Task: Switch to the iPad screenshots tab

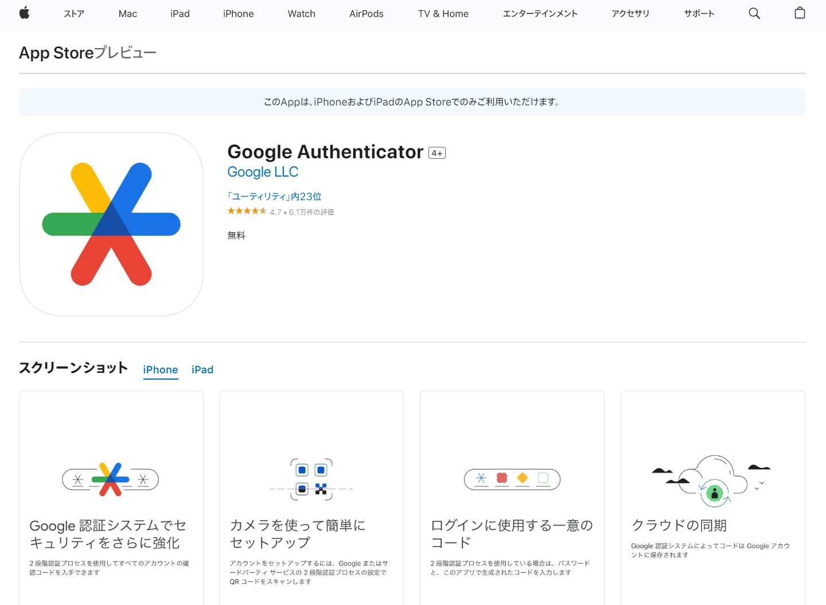Action: pyautogui.click(x=202, y=369)
